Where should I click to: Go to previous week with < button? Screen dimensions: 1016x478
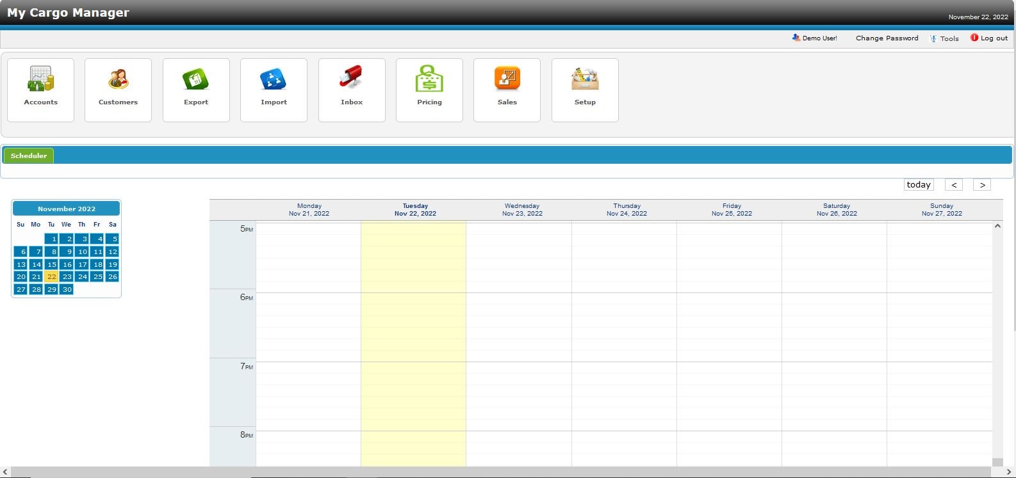(x=954, y=184)
